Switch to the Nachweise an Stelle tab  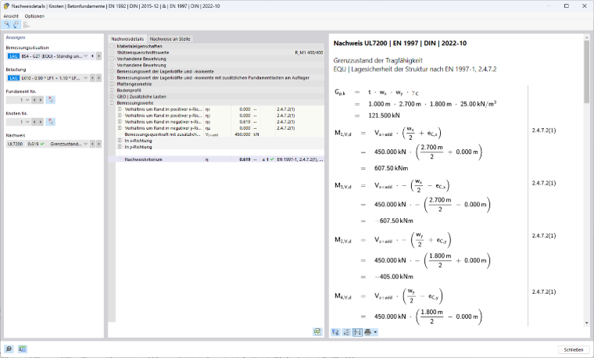click(x=170, y=39)
